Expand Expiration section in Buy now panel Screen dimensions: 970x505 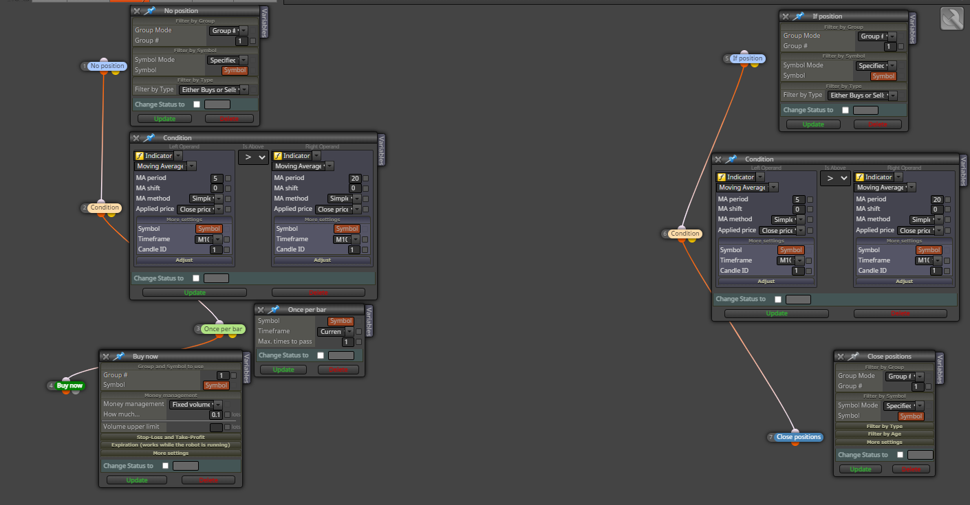pos(171,445)
